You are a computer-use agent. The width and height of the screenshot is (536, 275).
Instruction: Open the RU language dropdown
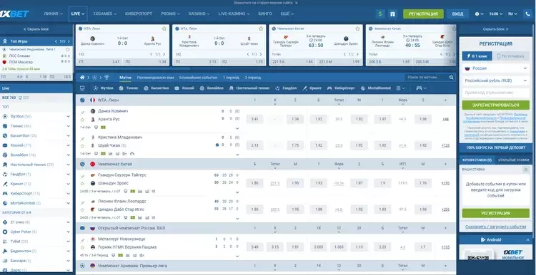coord(512,14)
